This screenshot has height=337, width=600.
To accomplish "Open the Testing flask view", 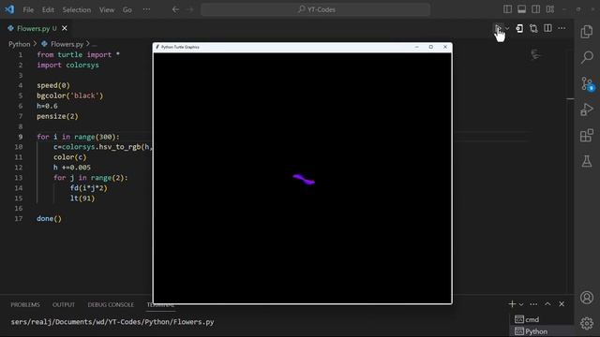I will [587, 161].
